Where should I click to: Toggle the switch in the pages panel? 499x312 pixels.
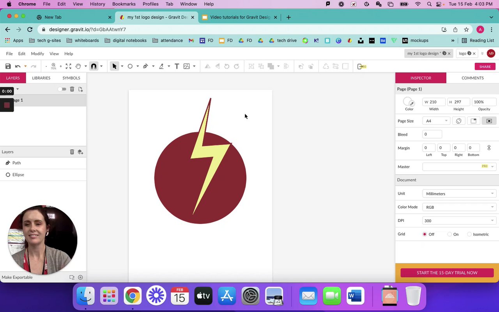(x=62, y=89)
